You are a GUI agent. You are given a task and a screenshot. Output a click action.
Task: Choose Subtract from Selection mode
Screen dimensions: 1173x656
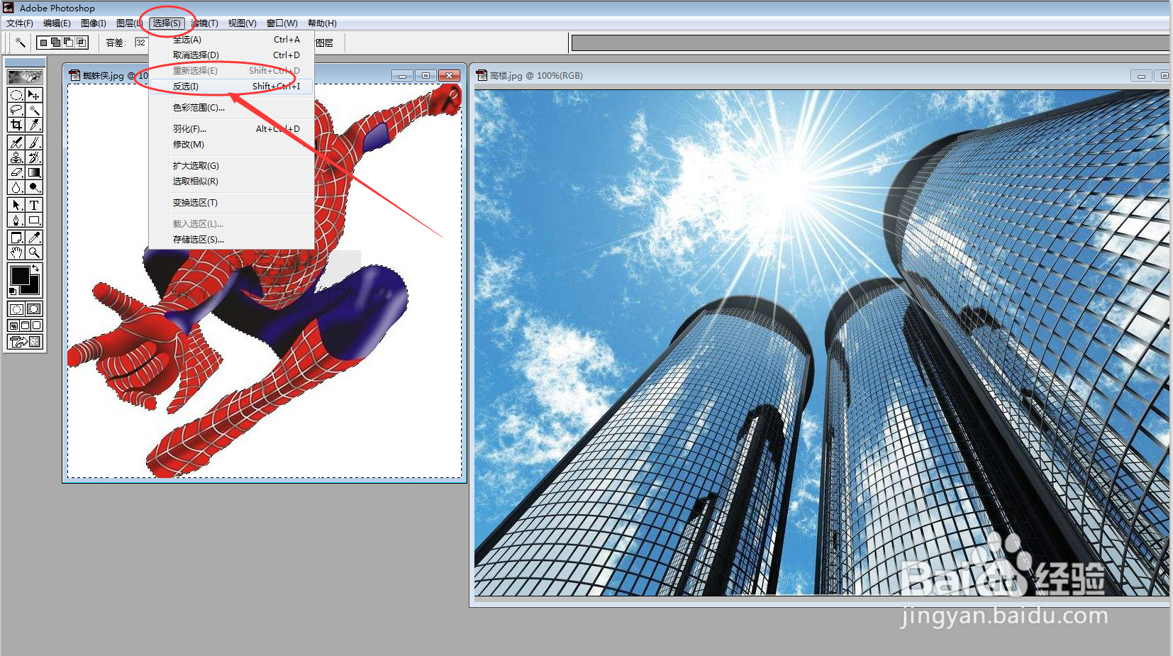[69, 43]
